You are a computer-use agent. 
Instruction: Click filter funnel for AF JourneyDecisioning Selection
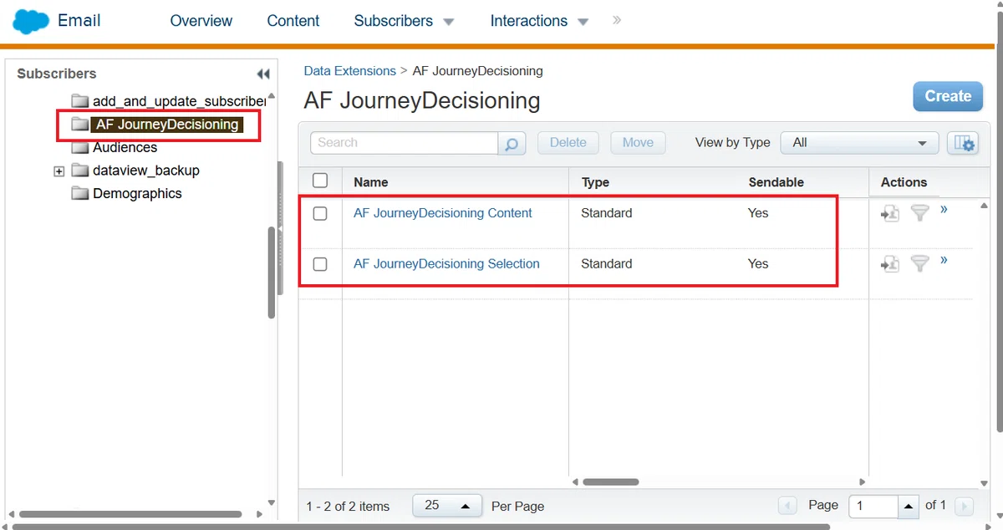(x=919, y=264)
